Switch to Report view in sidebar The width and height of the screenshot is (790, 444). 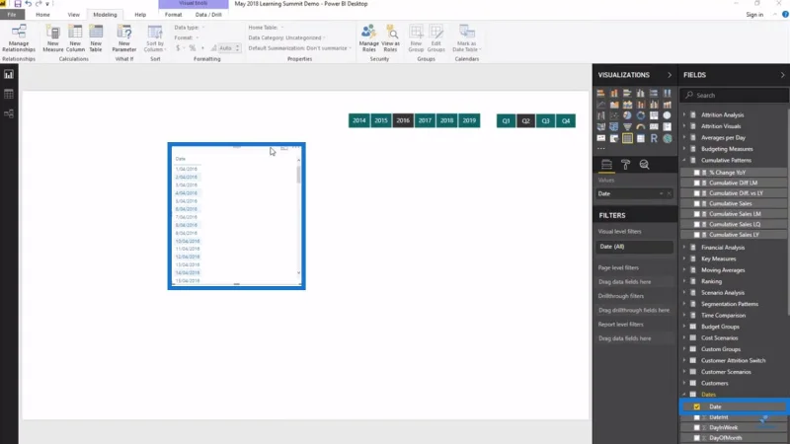click(9, 75)
